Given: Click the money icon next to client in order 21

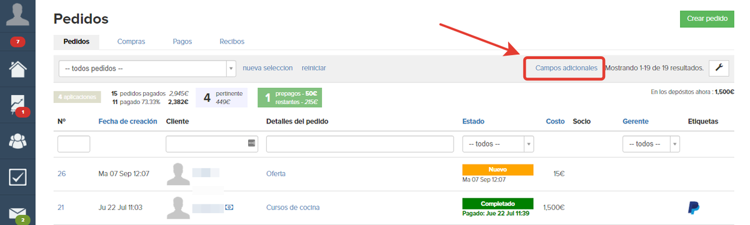Looking at the screenshot, I should [x=229, y=207].
